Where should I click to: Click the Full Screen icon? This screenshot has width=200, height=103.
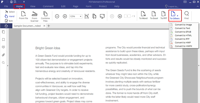[x=102, y=16]
